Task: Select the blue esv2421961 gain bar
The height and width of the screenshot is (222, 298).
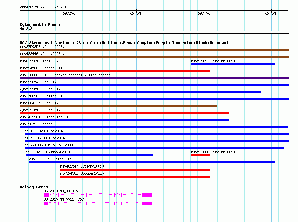Action: [124, 120]
